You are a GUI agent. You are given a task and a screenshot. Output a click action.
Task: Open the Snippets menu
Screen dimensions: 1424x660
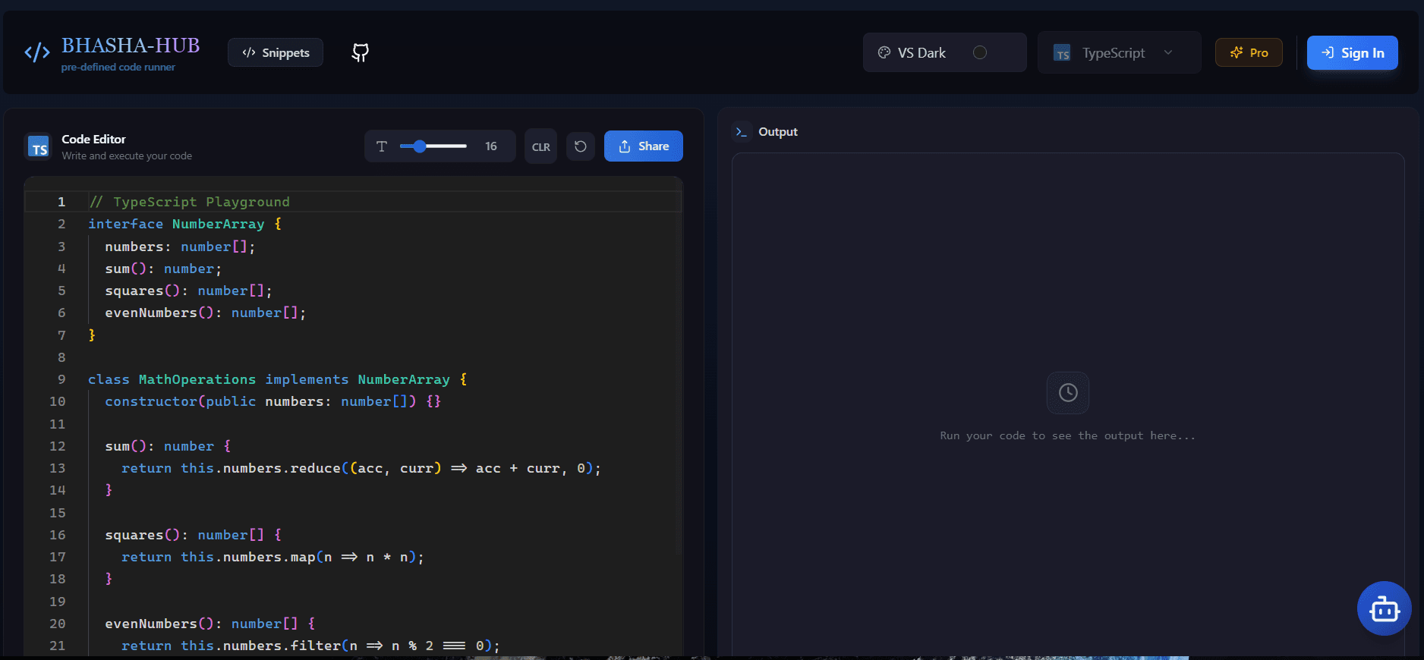(x=276, y=52)
